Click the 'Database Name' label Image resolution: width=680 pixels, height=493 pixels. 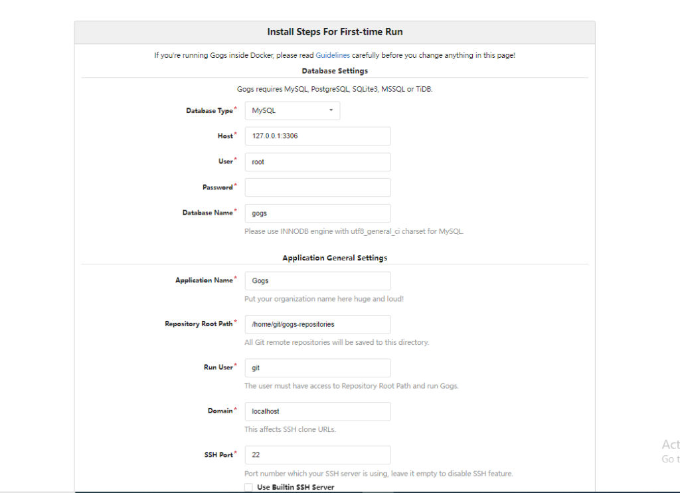[x=208, y=213]
